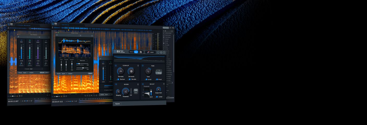
Task: Toggle Clean Up section power button
Action: [x=116, y=66]
